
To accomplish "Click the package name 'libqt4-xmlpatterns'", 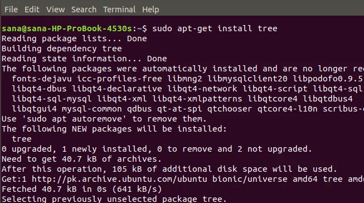I will click(197, 99).
